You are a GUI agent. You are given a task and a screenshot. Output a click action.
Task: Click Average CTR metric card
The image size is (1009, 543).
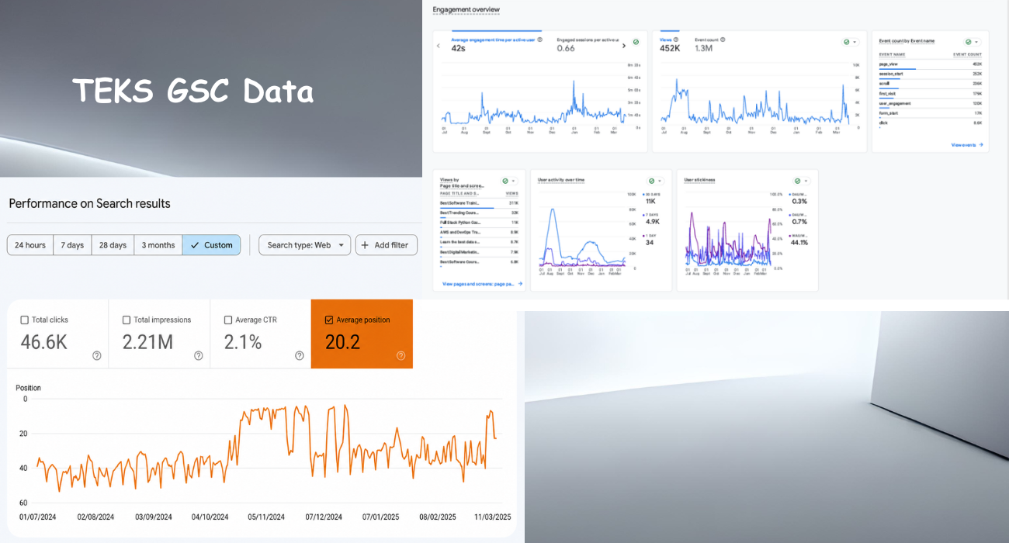(x=261, y=334)
